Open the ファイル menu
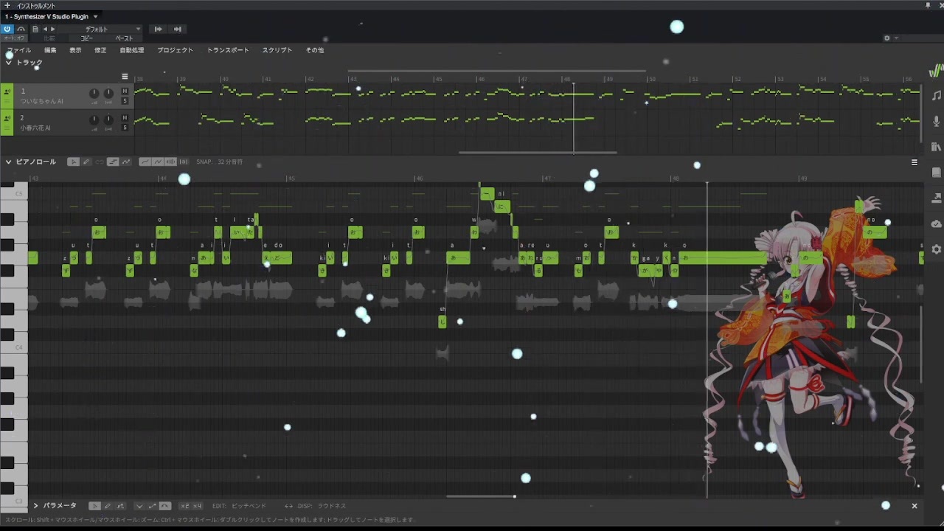The width and height of the screenshot is (944, 531). (19, 50)
